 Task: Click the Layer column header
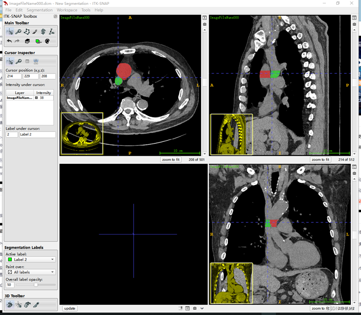click(x=20, y=93)
